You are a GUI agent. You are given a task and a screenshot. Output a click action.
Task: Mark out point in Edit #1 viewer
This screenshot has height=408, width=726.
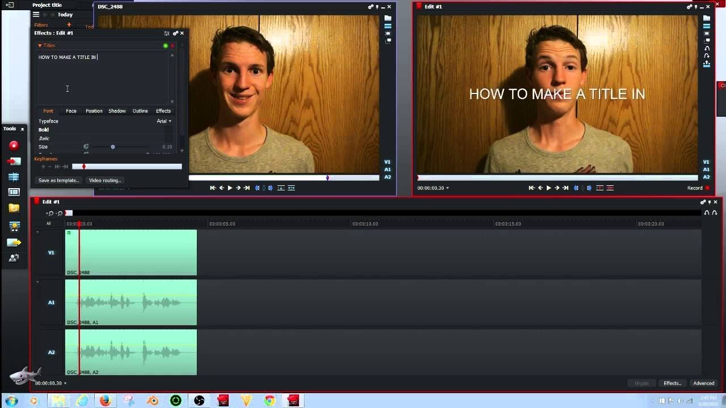tap(589, 188)
